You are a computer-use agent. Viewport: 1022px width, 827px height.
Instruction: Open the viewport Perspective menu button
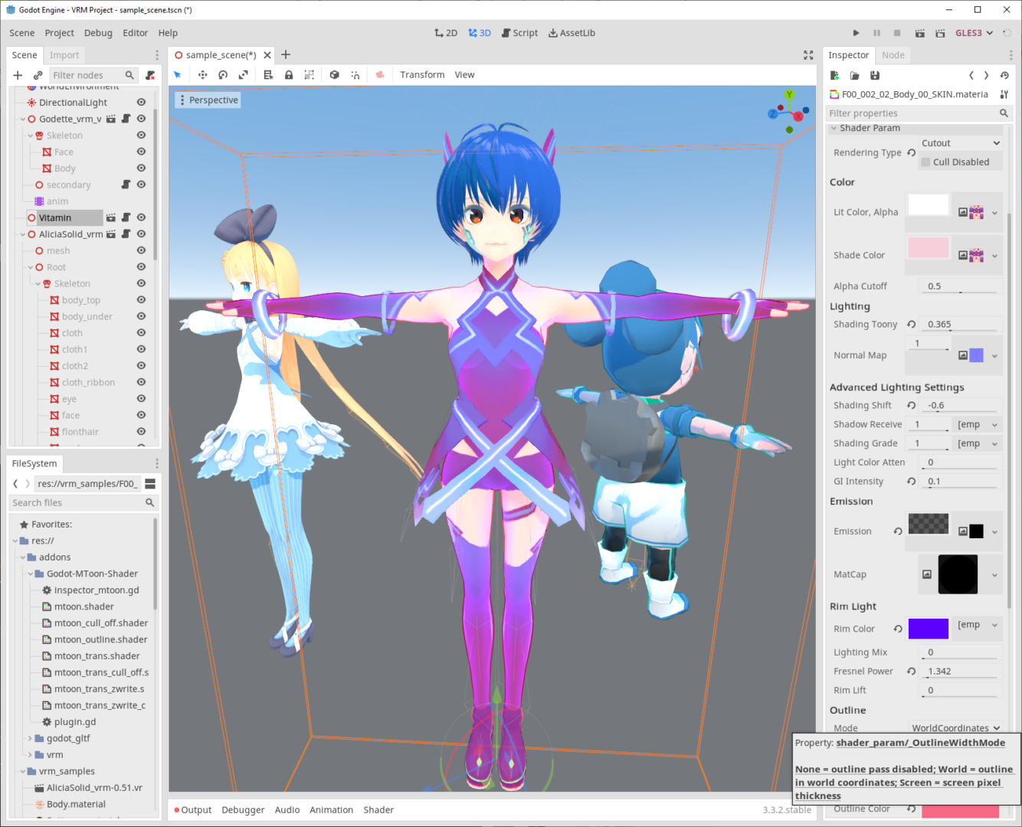coord(208,100)
